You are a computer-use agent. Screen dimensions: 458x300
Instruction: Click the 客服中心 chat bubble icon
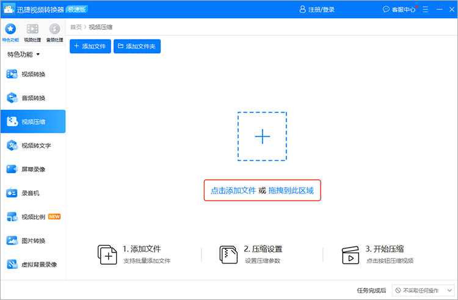[386, 9]
